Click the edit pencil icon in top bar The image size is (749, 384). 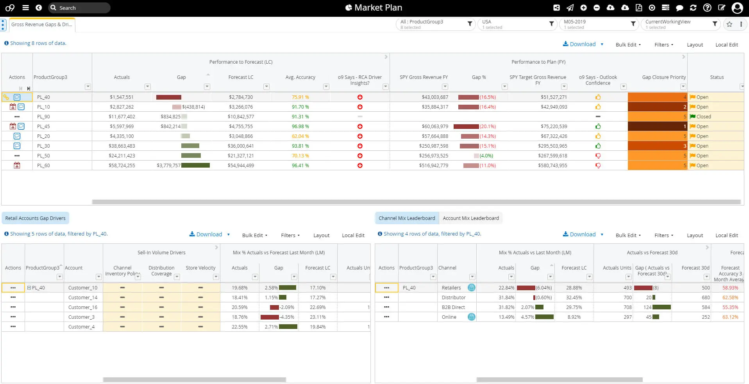(722, 7)
